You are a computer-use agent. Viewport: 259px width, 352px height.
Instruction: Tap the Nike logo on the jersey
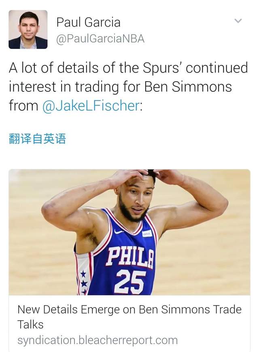[x=119, y=232]
